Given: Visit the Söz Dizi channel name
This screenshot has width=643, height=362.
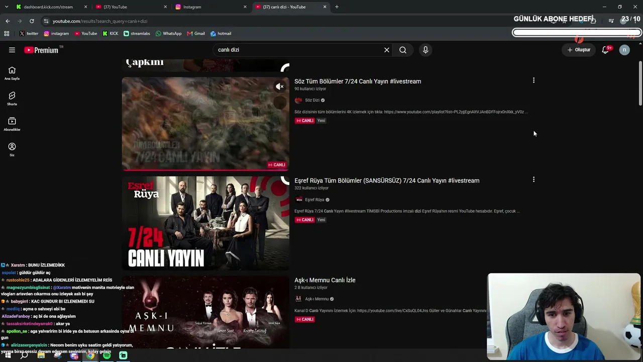Looking at the screenshot, I should click(312, 100).
